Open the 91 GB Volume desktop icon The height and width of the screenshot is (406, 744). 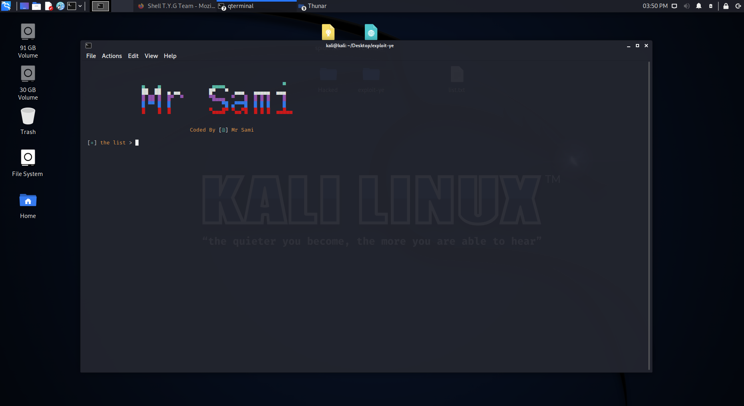coord(28,40)
